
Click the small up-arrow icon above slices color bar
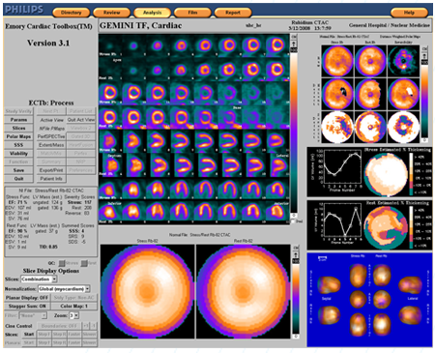click(x=294, y=44)
